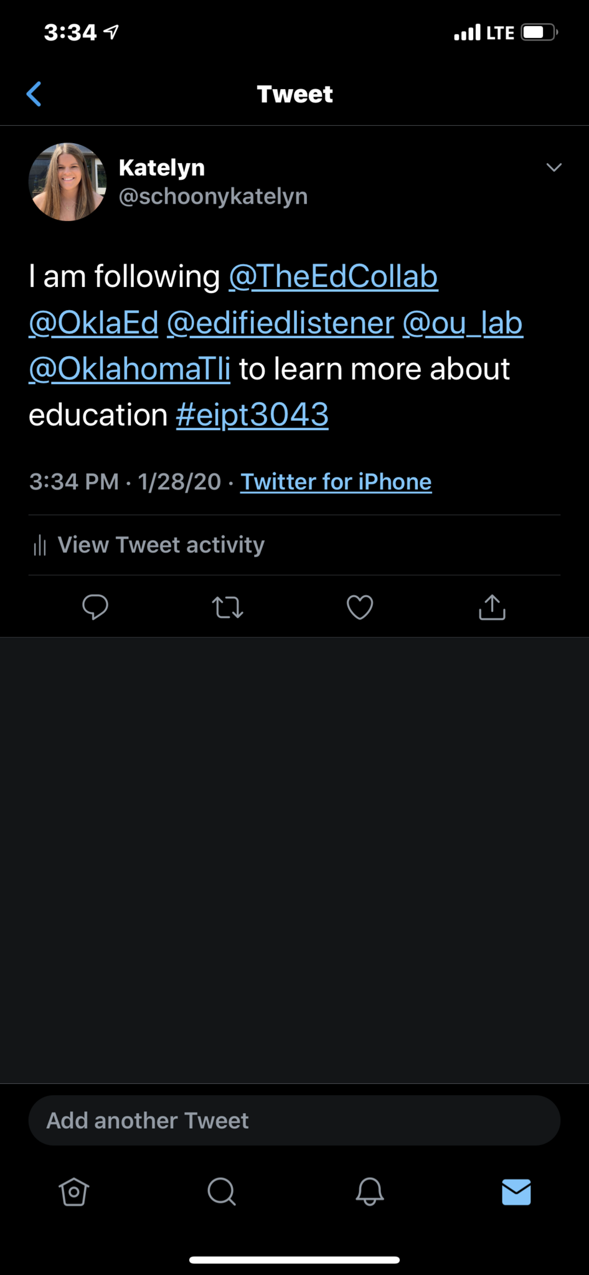This screenshot has width=589, height=1275.
Task: Open the Search tab
Action: click(x=222, y=1192)
